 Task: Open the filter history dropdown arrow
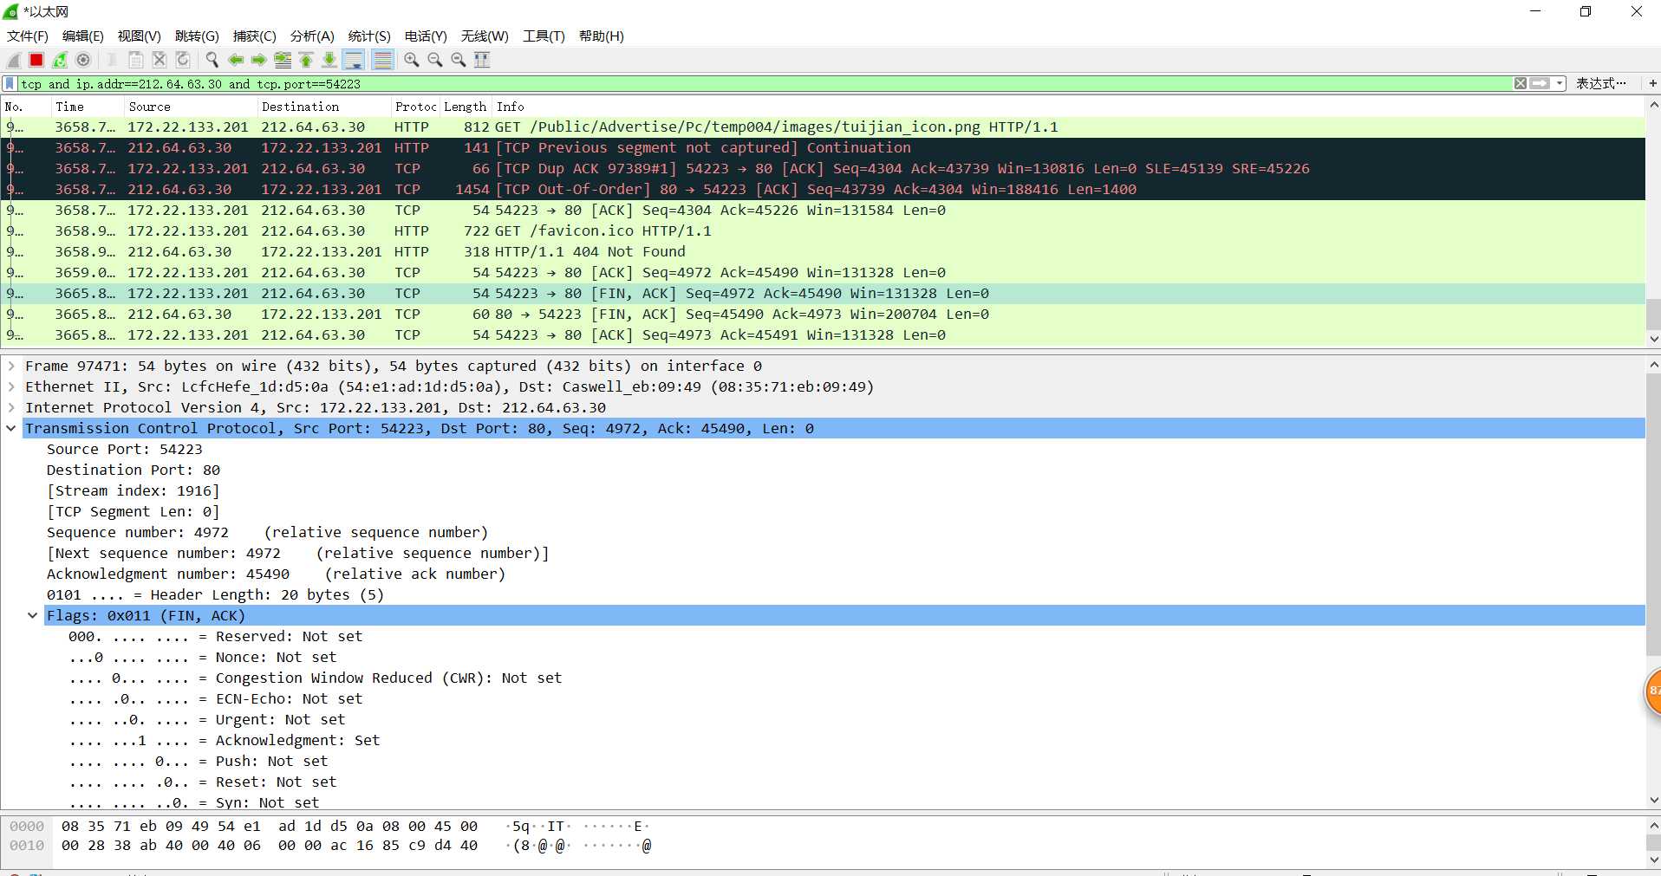pos(1560,83)
